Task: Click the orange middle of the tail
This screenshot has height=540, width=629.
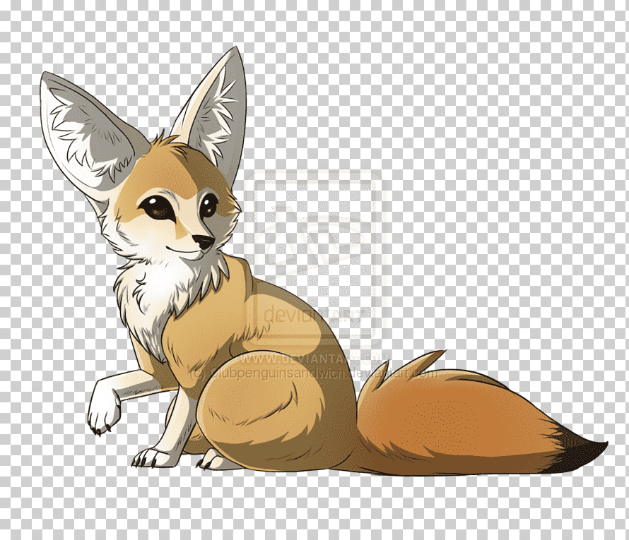Action: point(452,420)
